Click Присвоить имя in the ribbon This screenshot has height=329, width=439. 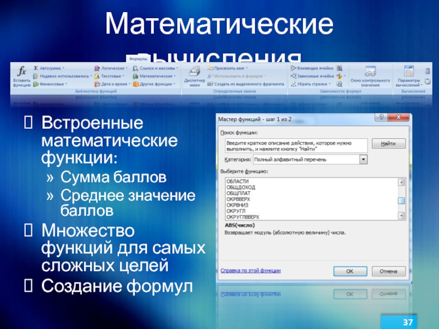tap(227, 68)
